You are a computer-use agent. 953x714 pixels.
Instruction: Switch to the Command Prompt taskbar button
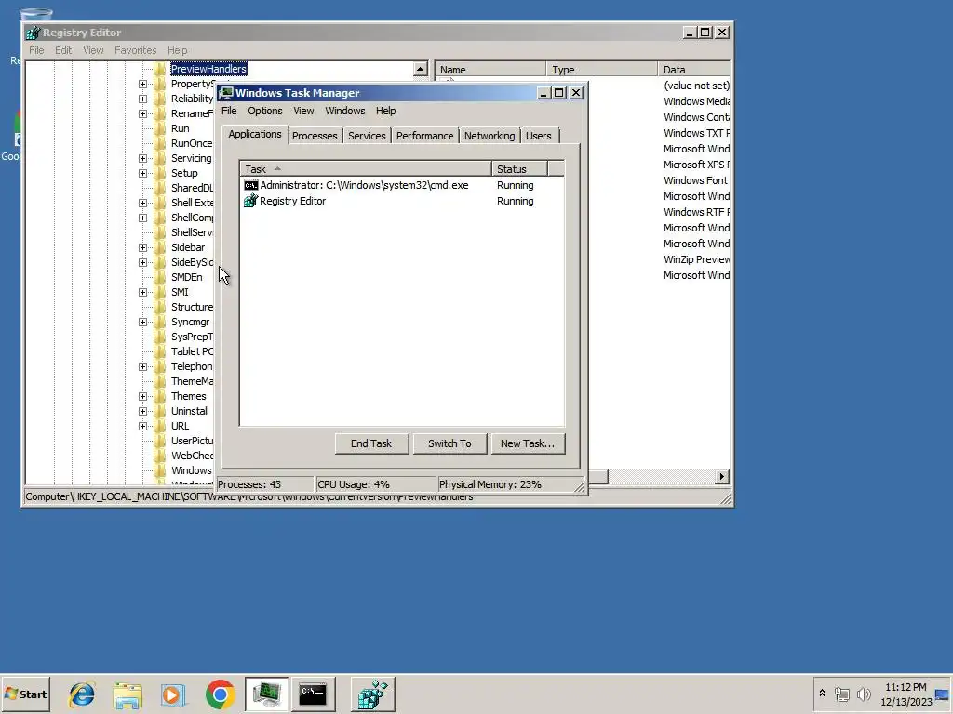(313, 694)
